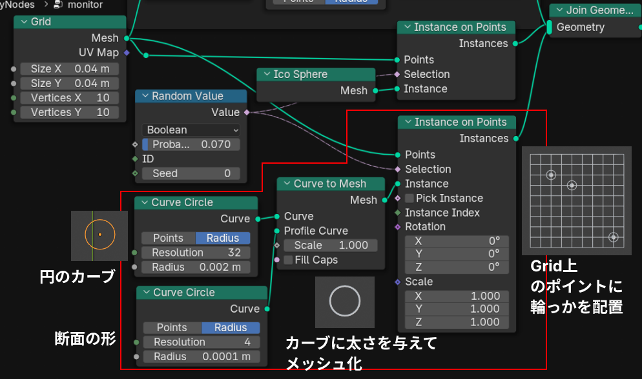The height and width of the screenshot is (379, 642).
Task: Collapse the Random Value node header
Action: pos(145,96)
